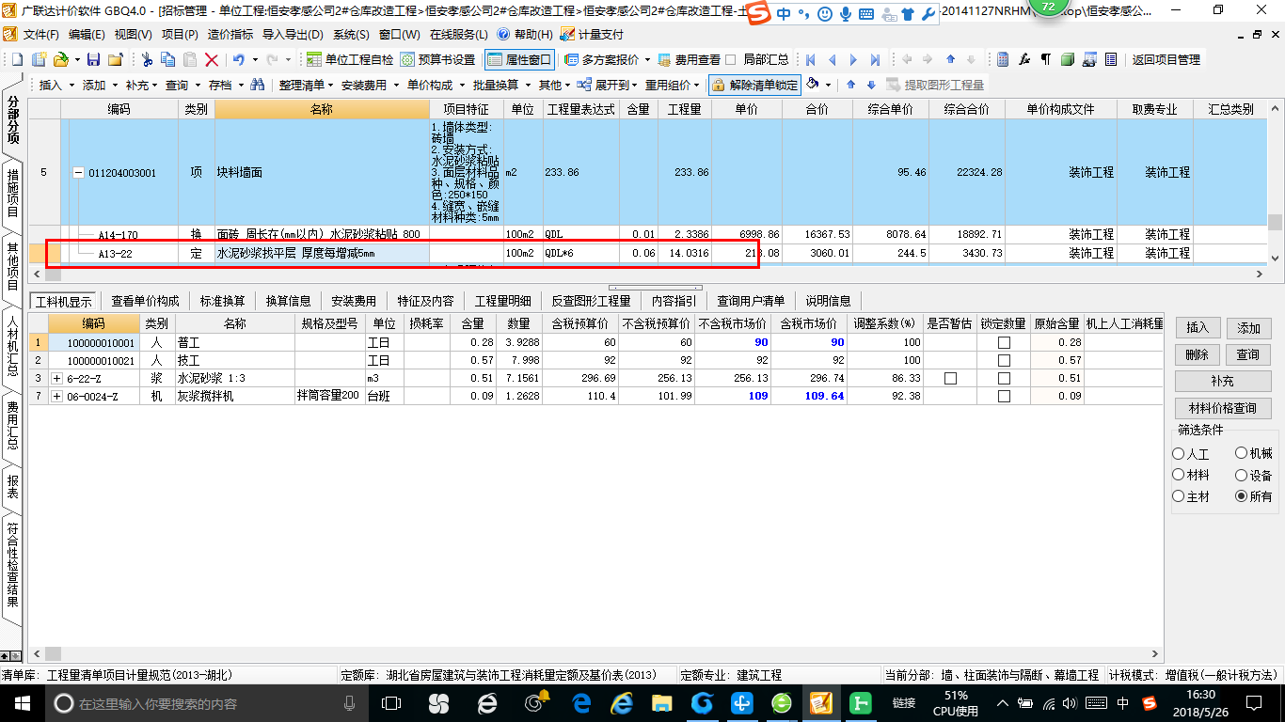The height and width of the screenshot is (722, 1285).
Task: Open 多方案报价 multi-scheme quotation
Action: point(602,59)
